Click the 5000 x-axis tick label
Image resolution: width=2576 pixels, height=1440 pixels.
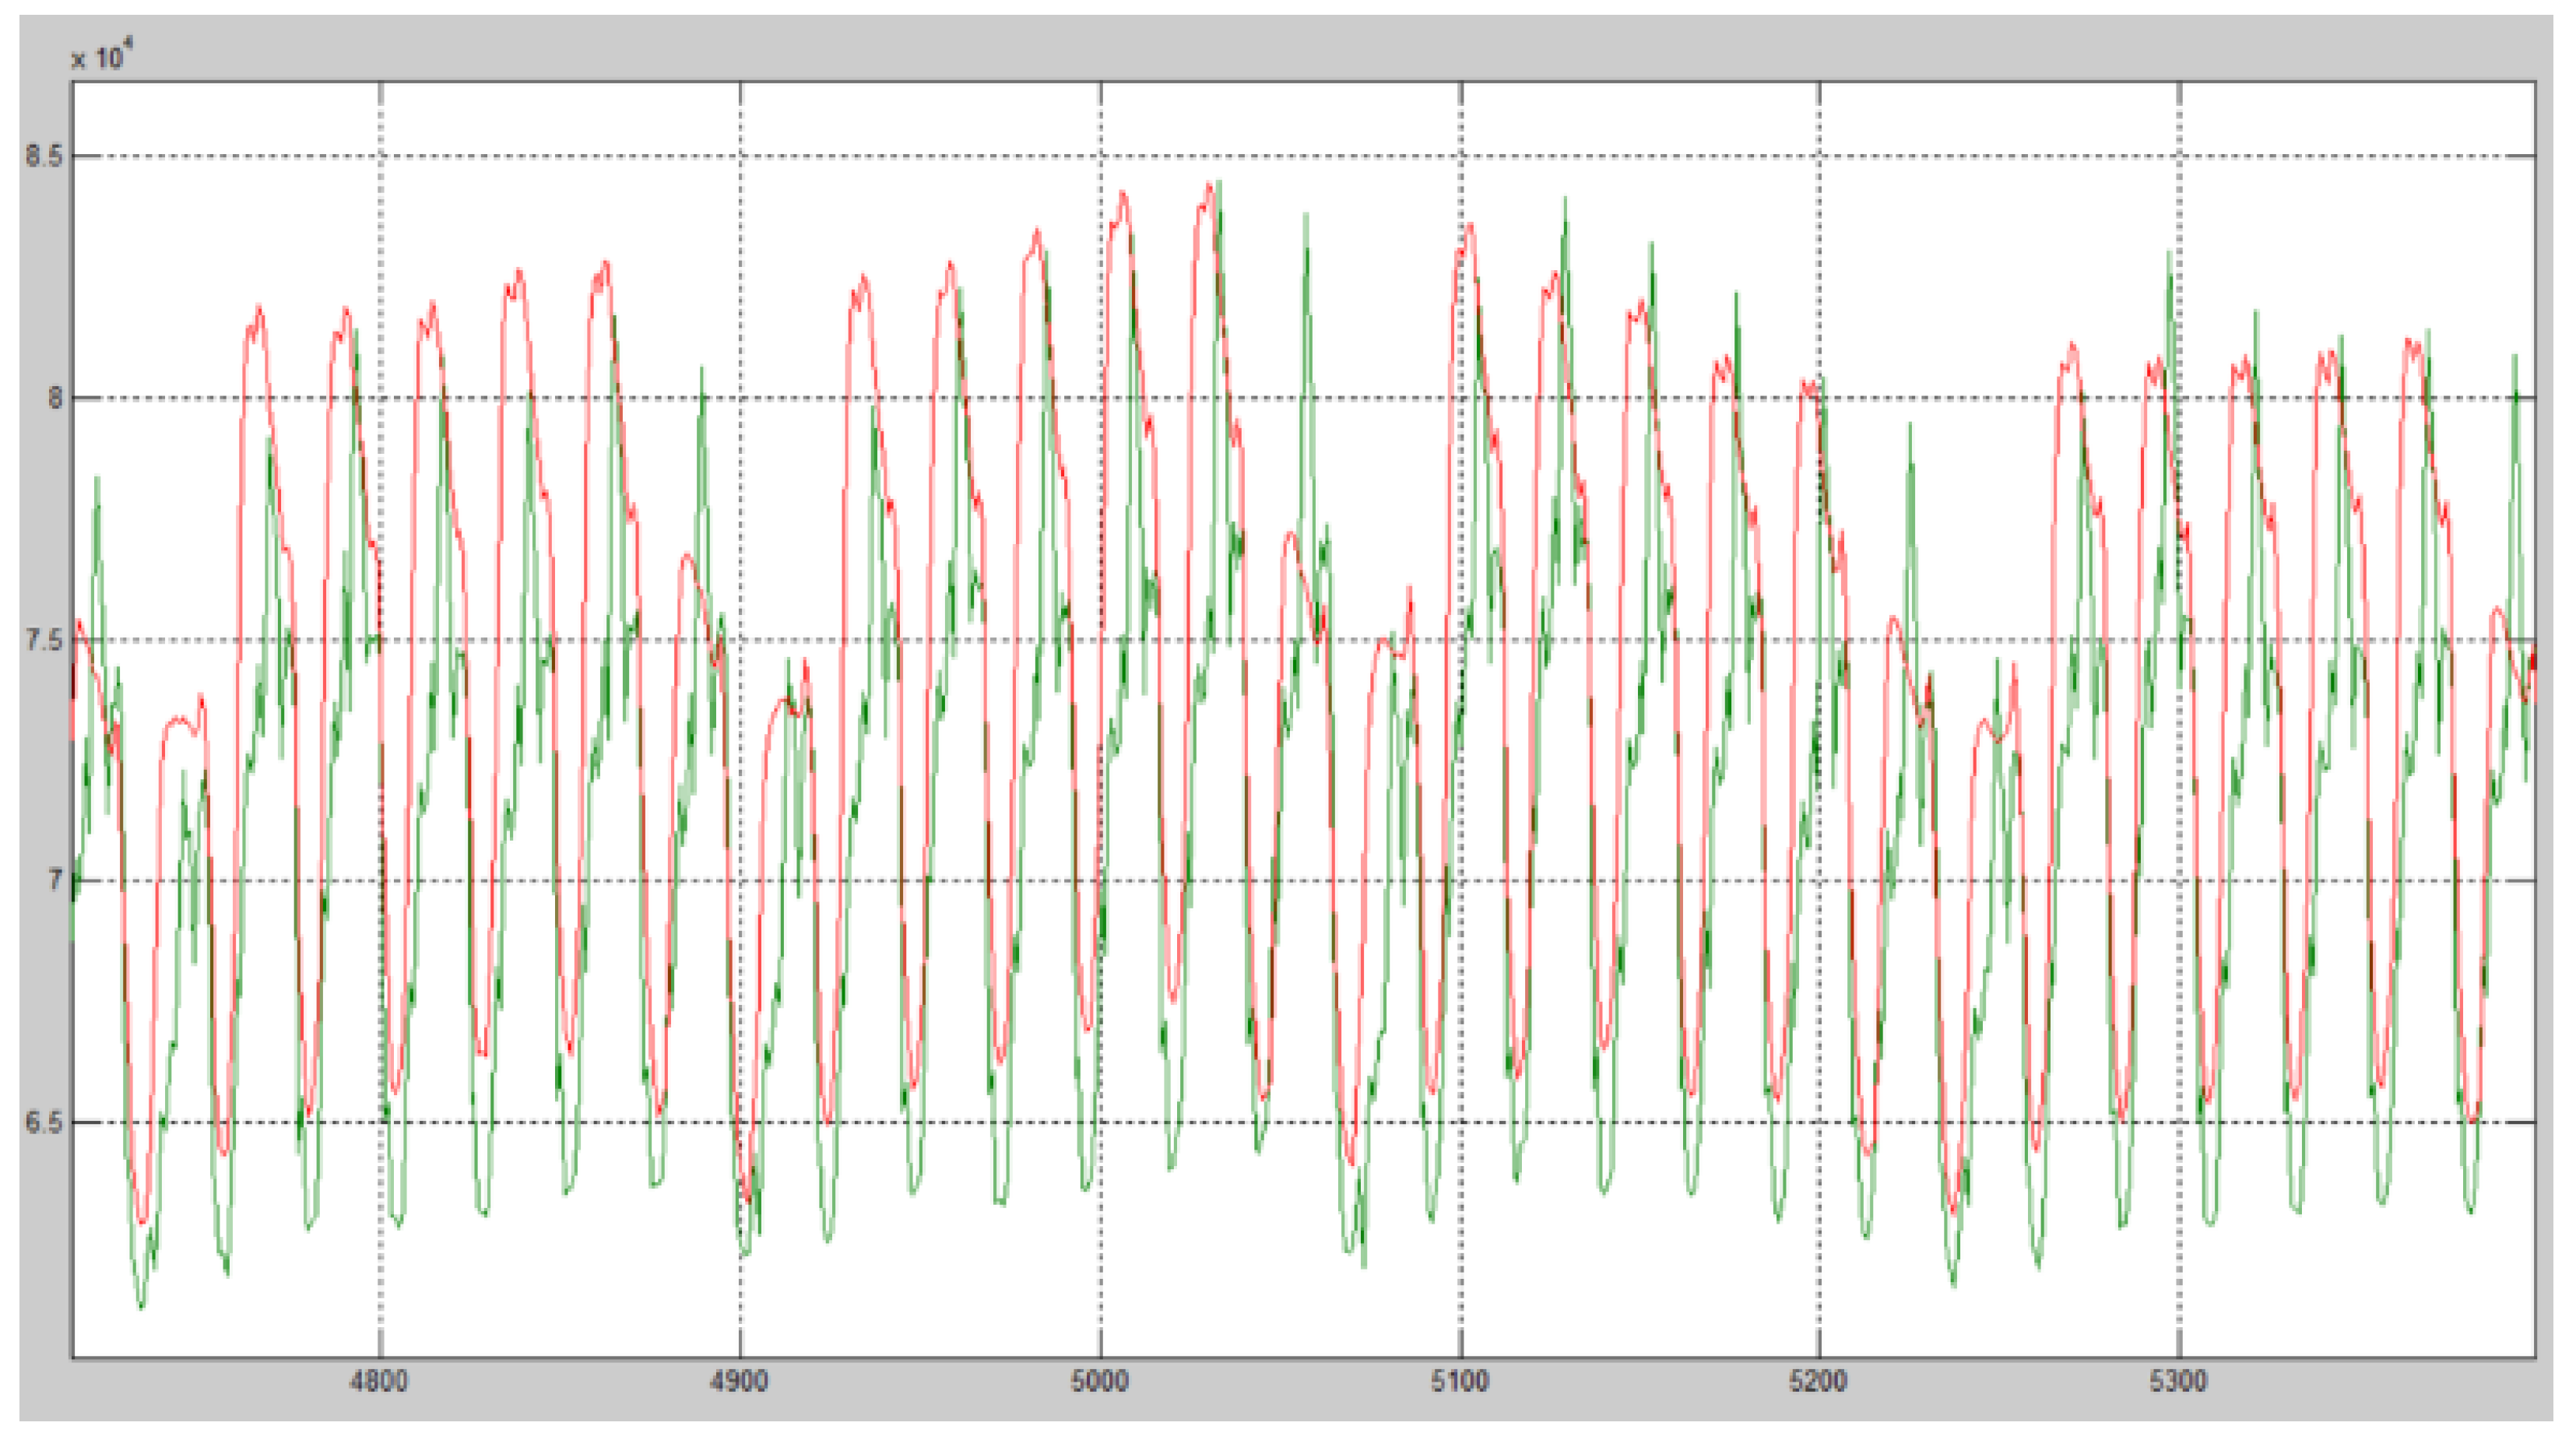pyautogui.click(x=1100, y=1381)
